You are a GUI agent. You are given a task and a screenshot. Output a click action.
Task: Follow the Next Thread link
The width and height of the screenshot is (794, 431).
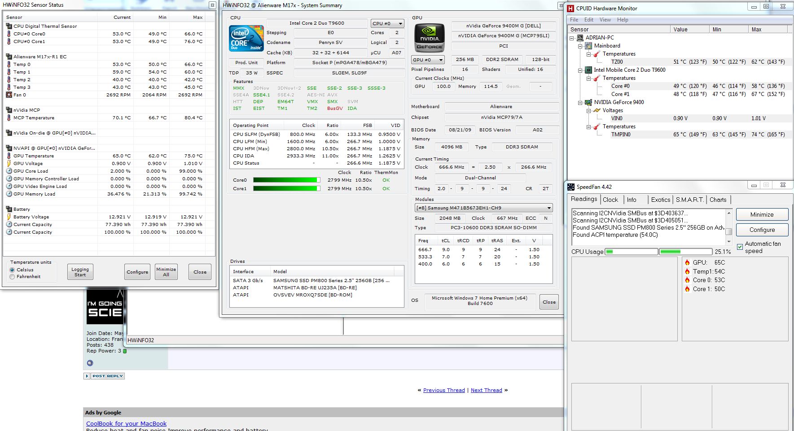(487, 390)
